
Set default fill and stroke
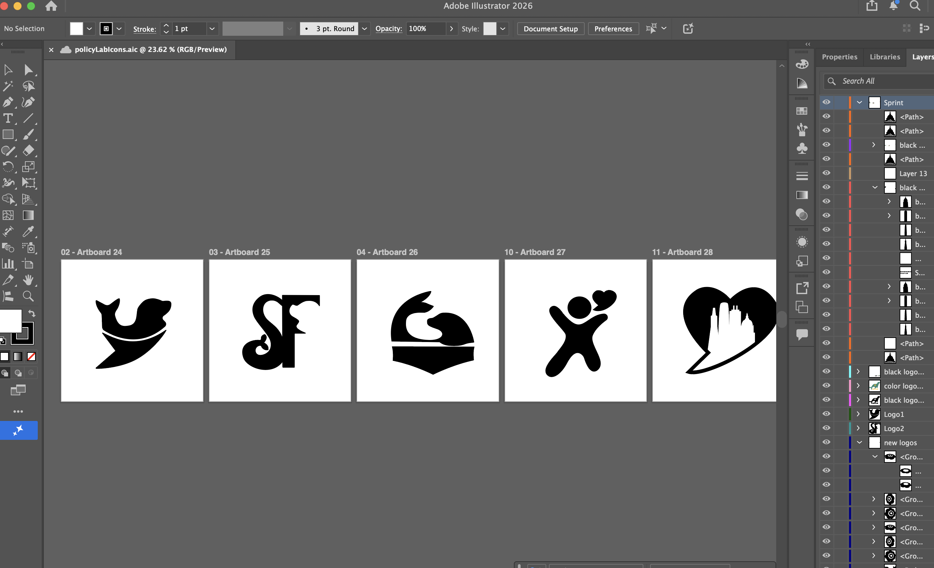point(3,341)
